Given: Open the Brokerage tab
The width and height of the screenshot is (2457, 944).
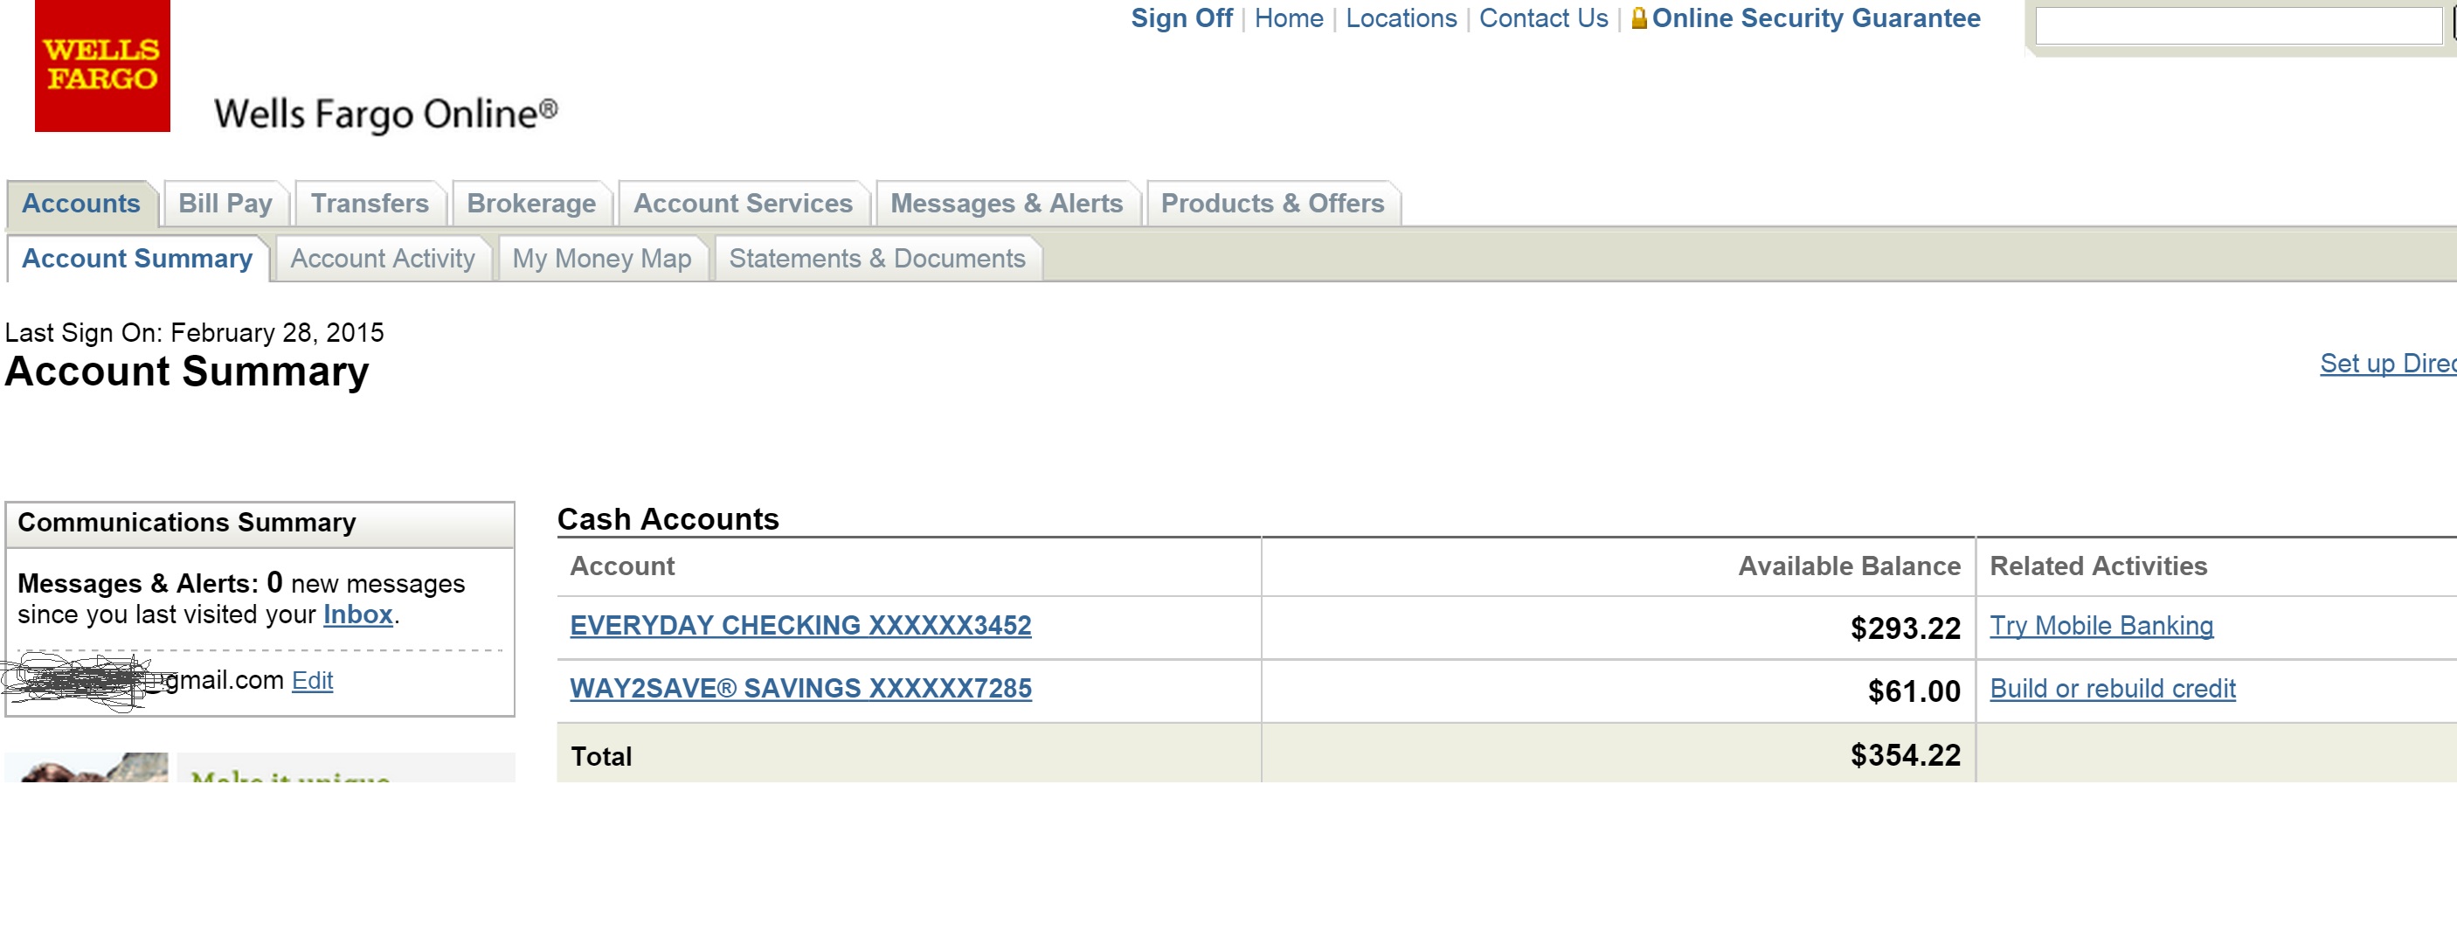Looking at the screenshot, I should [531, 204].
